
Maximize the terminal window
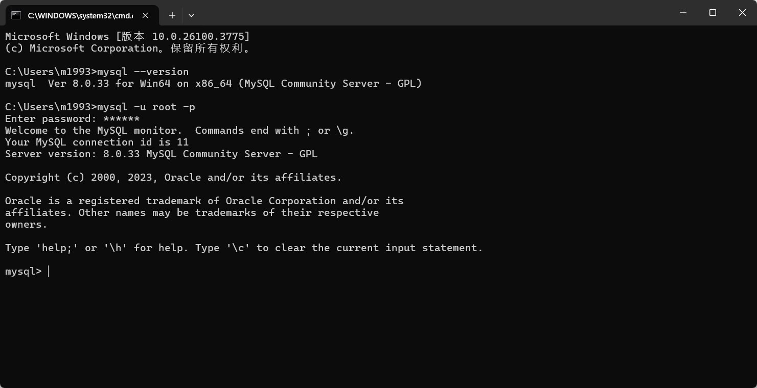tap(713, 13)
